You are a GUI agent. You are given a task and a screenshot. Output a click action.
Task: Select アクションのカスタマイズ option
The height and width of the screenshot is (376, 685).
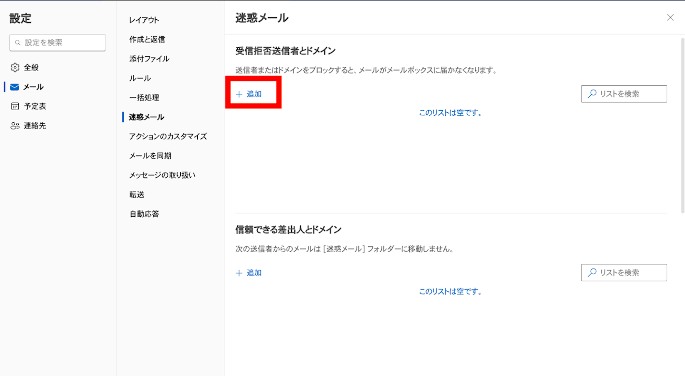[168, 136]
